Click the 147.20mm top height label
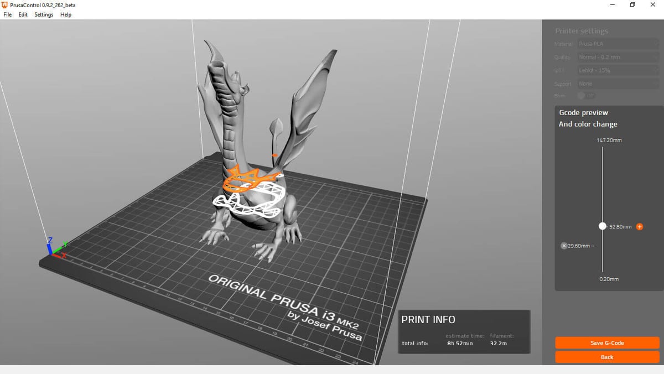This screenshot has height=374, width=664. point(609,140)
